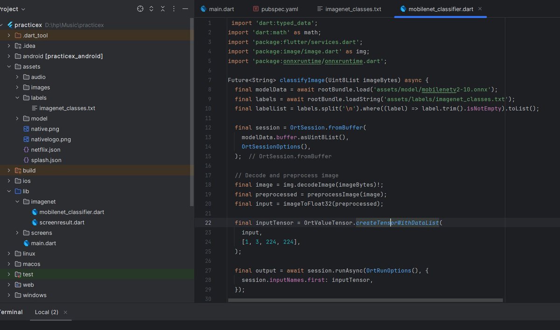
Task: Click the .dart_tool folder icon
Action: [x=18, y=35]
